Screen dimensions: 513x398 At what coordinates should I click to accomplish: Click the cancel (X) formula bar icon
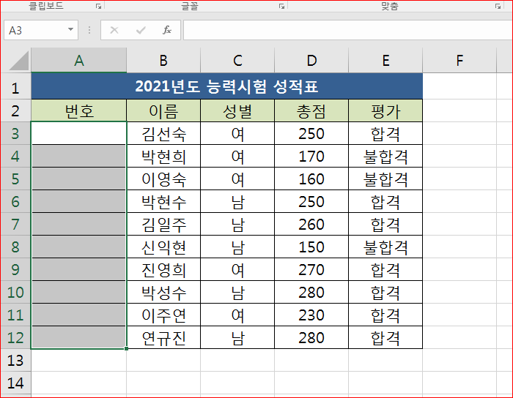(x=114, y=31)
